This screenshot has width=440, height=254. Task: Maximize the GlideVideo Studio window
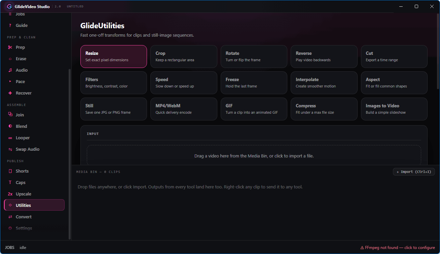pos(416,6)
